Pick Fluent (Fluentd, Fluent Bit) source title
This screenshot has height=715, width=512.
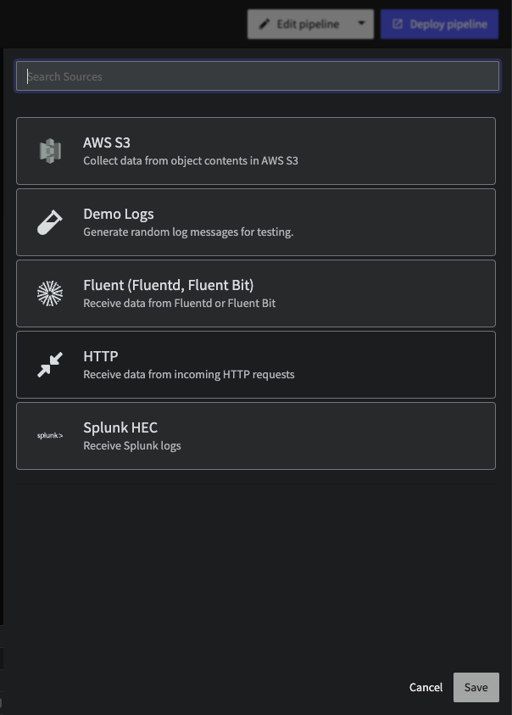click(x=168, y=285)
